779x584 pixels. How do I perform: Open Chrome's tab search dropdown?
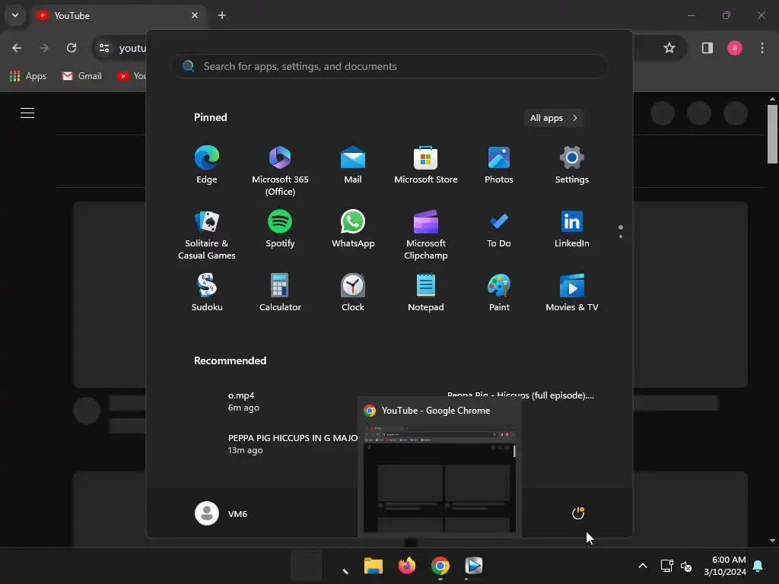(15, 15)
